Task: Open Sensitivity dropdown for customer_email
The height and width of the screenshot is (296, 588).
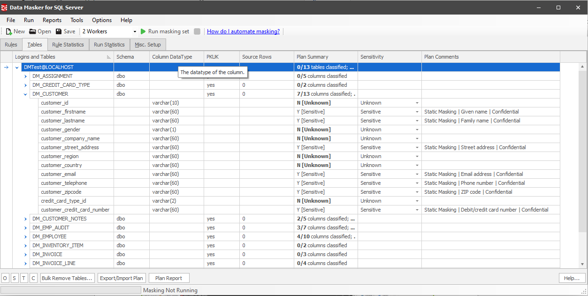Action: pyautogui.click(x=417, y=174)
